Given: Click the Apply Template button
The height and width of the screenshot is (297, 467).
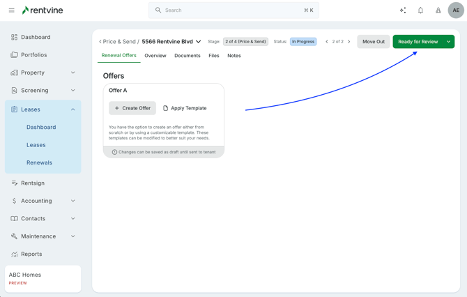Looking at the screenshot, I should click(185, 108).
